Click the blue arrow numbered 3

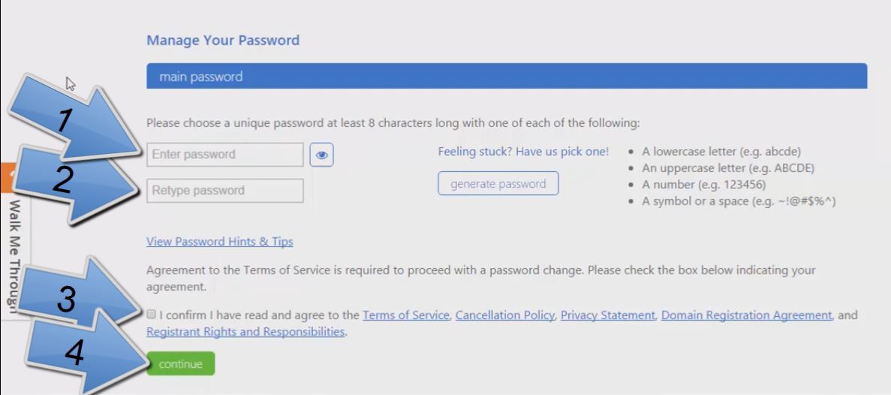tap(80, 296)
